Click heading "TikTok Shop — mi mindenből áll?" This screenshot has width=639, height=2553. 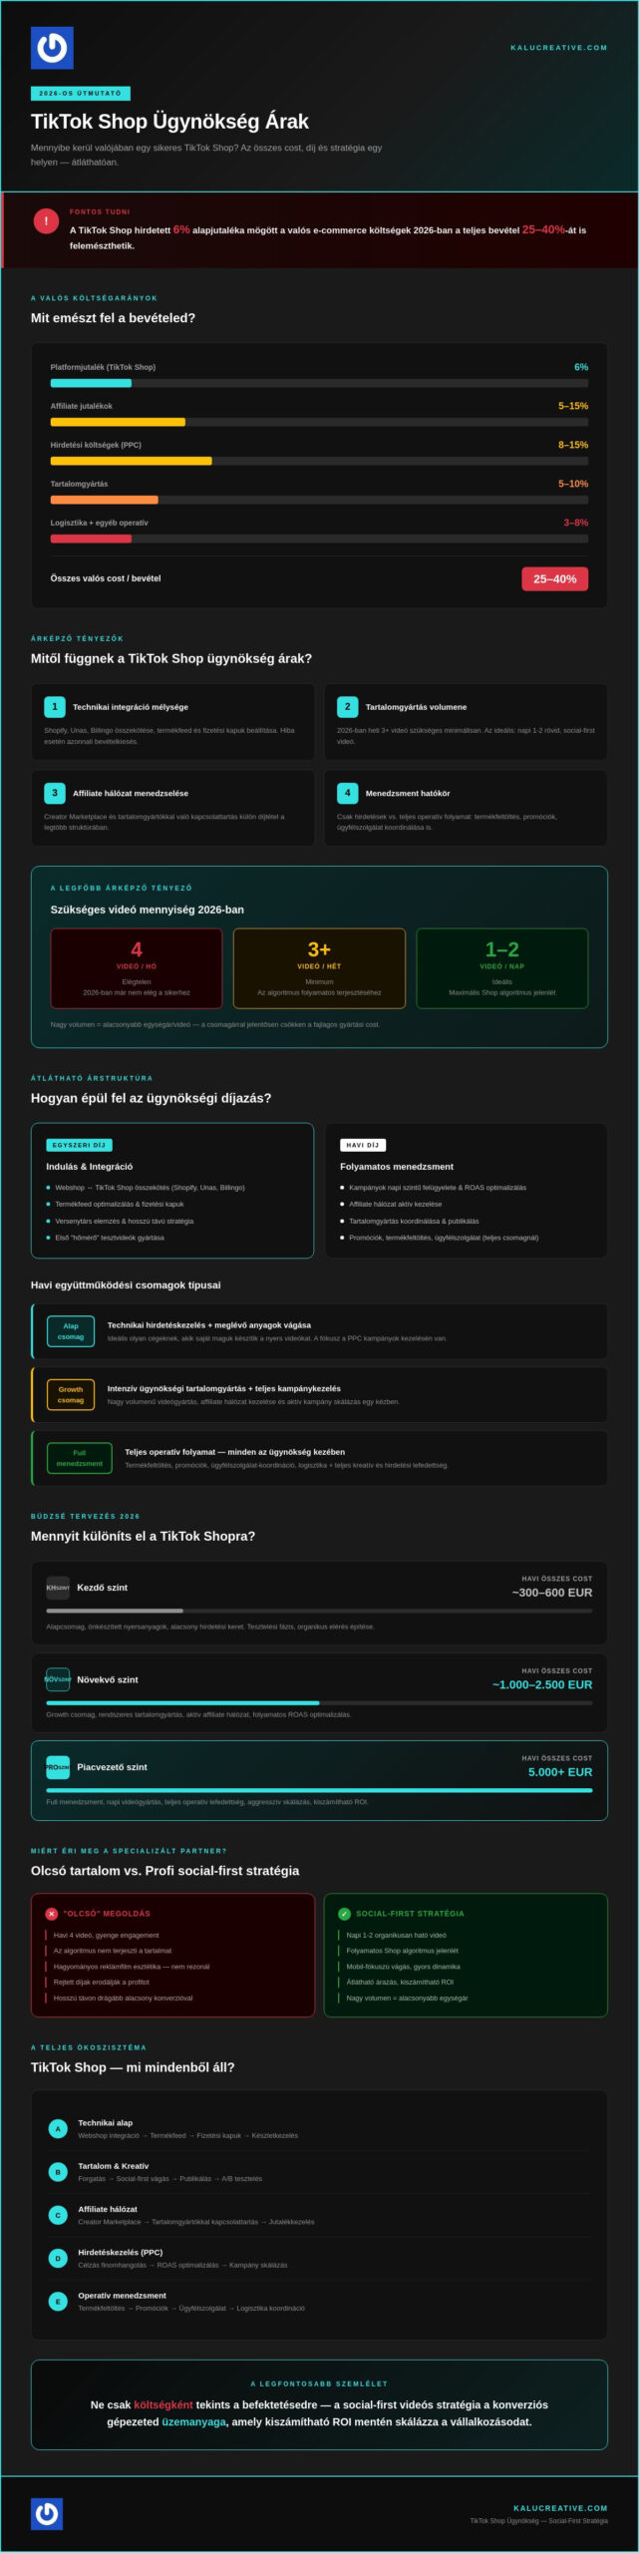tap(133, 2067)
